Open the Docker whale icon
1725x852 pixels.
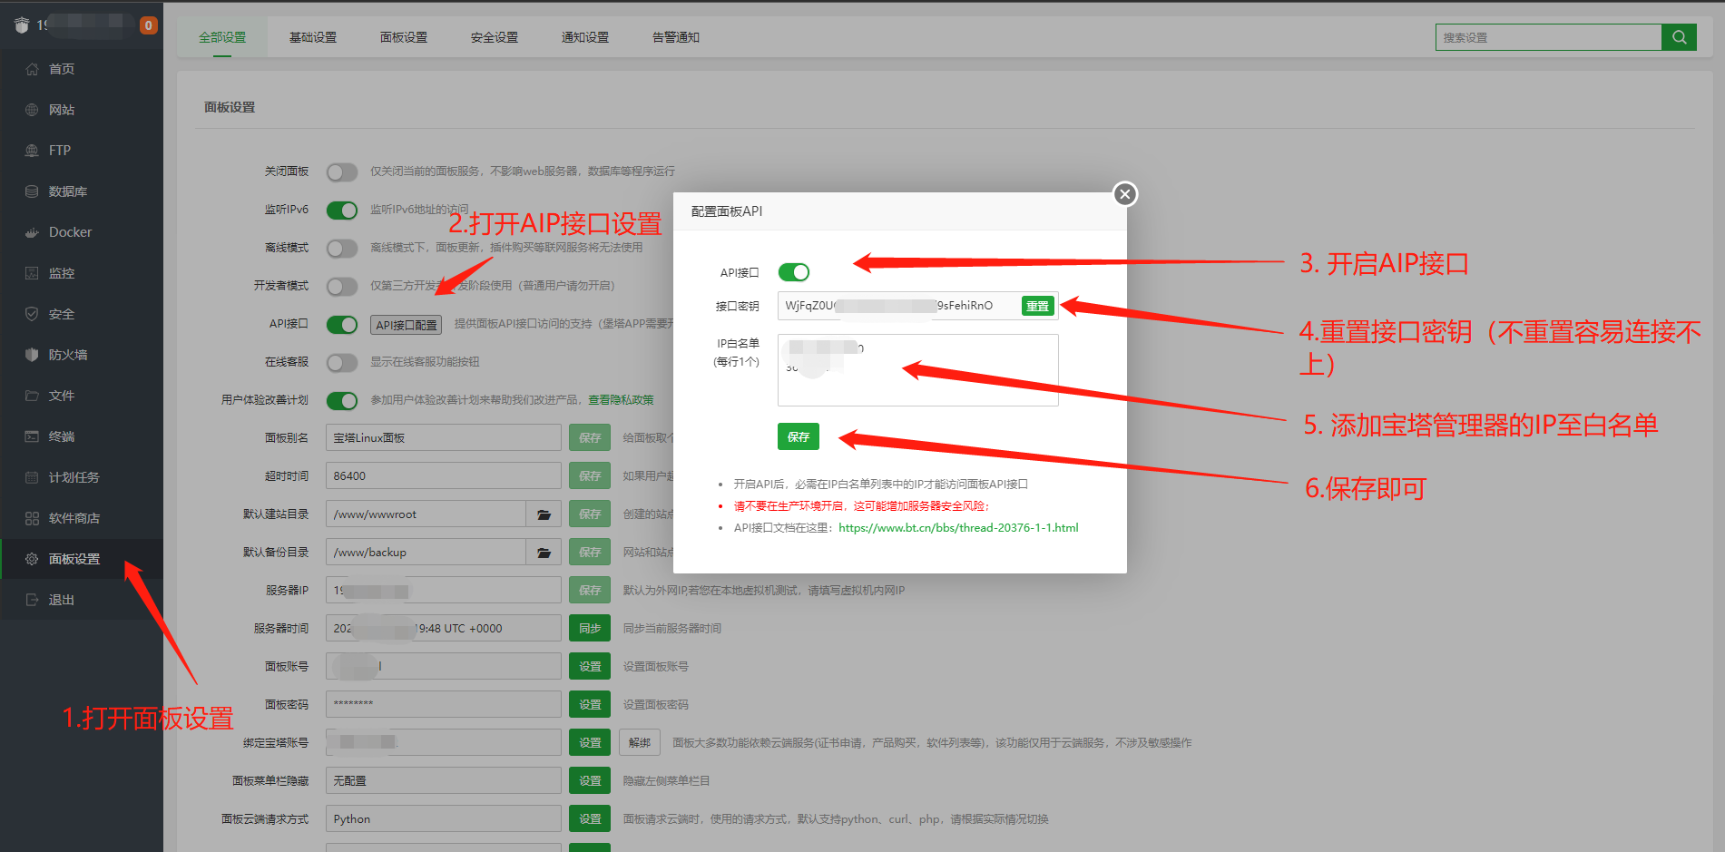(32, 232)
